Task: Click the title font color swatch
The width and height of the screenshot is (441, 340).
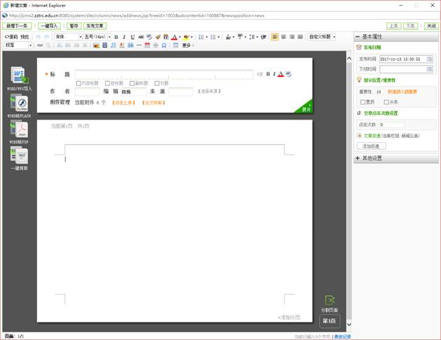Action: 281,73
